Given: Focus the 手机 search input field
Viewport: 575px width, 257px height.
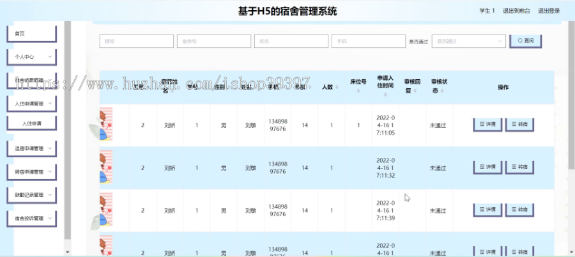Looking at the screenshot, I should click(369, 41).
